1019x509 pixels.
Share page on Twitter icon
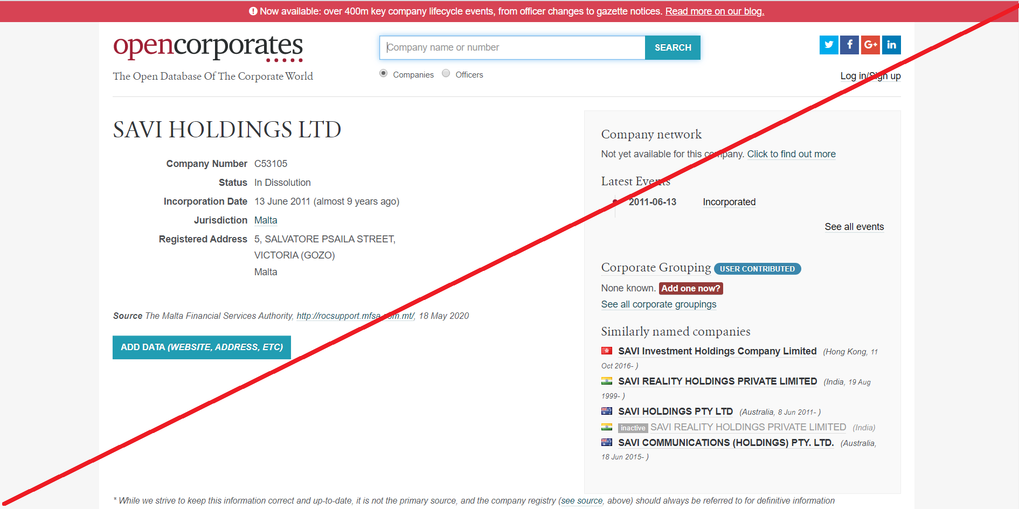pyautogui.click(x=829, y=45)
